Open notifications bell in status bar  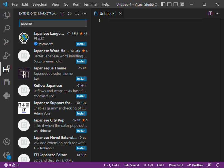(218, 165)
